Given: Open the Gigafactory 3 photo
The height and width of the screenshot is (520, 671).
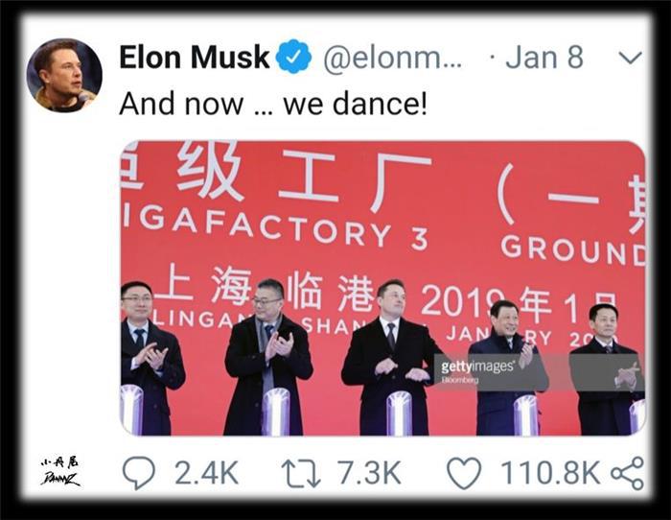Looking at the screenshot, I should click(x=382, y=288).
